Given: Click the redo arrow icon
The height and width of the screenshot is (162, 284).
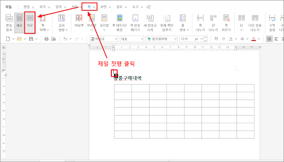Looking at the screenshot, I should coord(77,39).
